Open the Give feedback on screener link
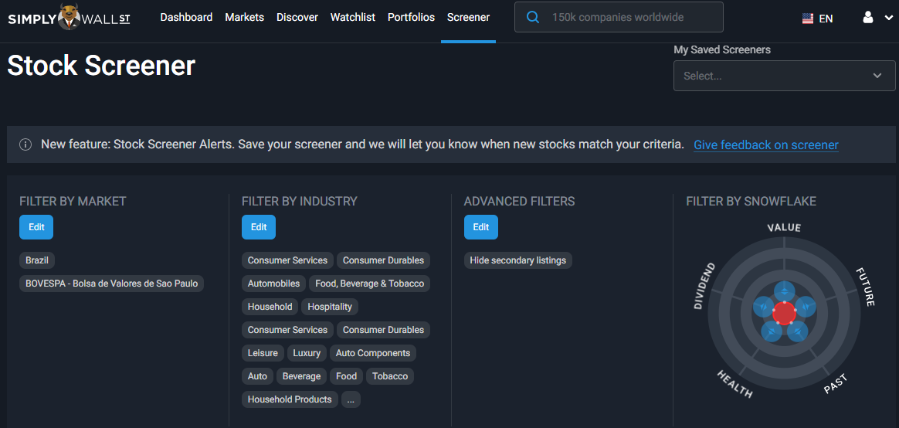 point(766,145)
